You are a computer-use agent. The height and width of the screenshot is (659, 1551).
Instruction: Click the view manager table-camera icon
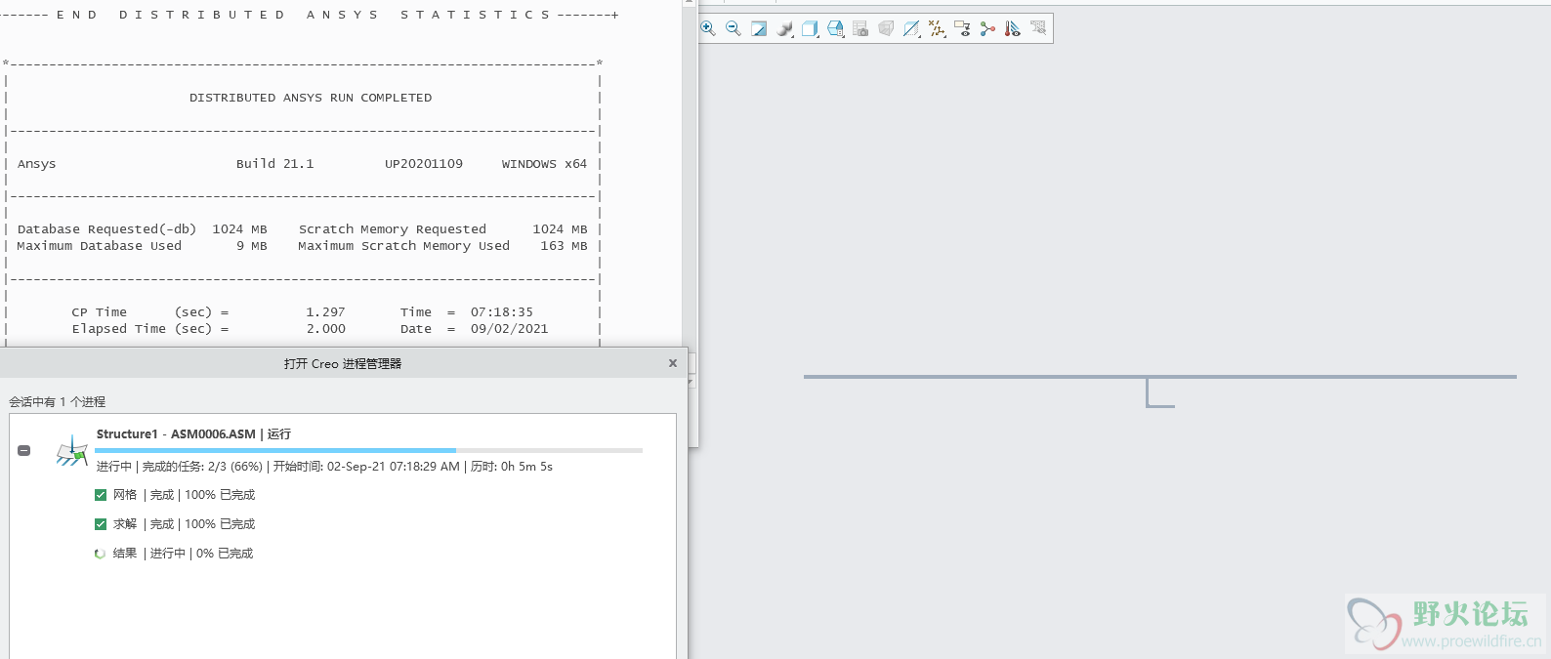pos(860,29)
